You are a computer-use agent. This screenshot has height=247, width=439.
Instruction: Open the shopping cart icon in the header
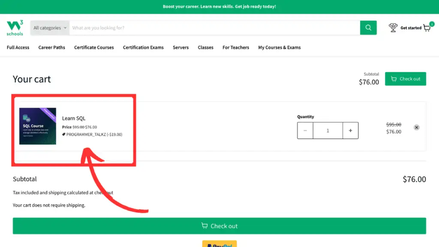[427, 27]
